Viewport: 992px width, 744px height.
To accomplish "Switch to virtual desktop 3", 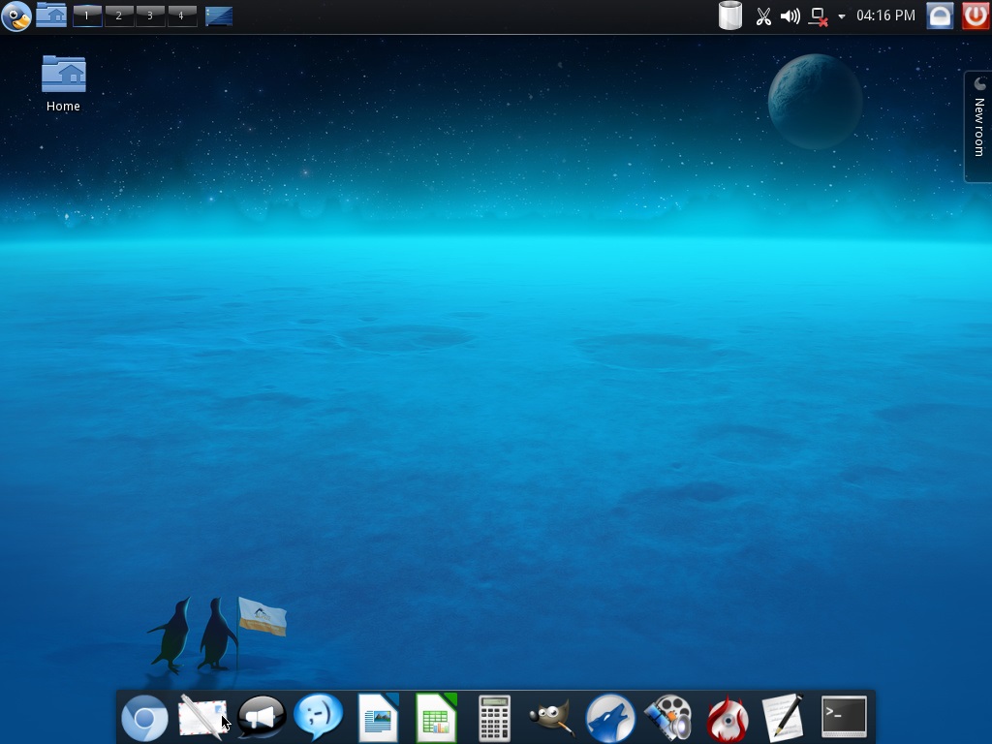I will point(150,15).
